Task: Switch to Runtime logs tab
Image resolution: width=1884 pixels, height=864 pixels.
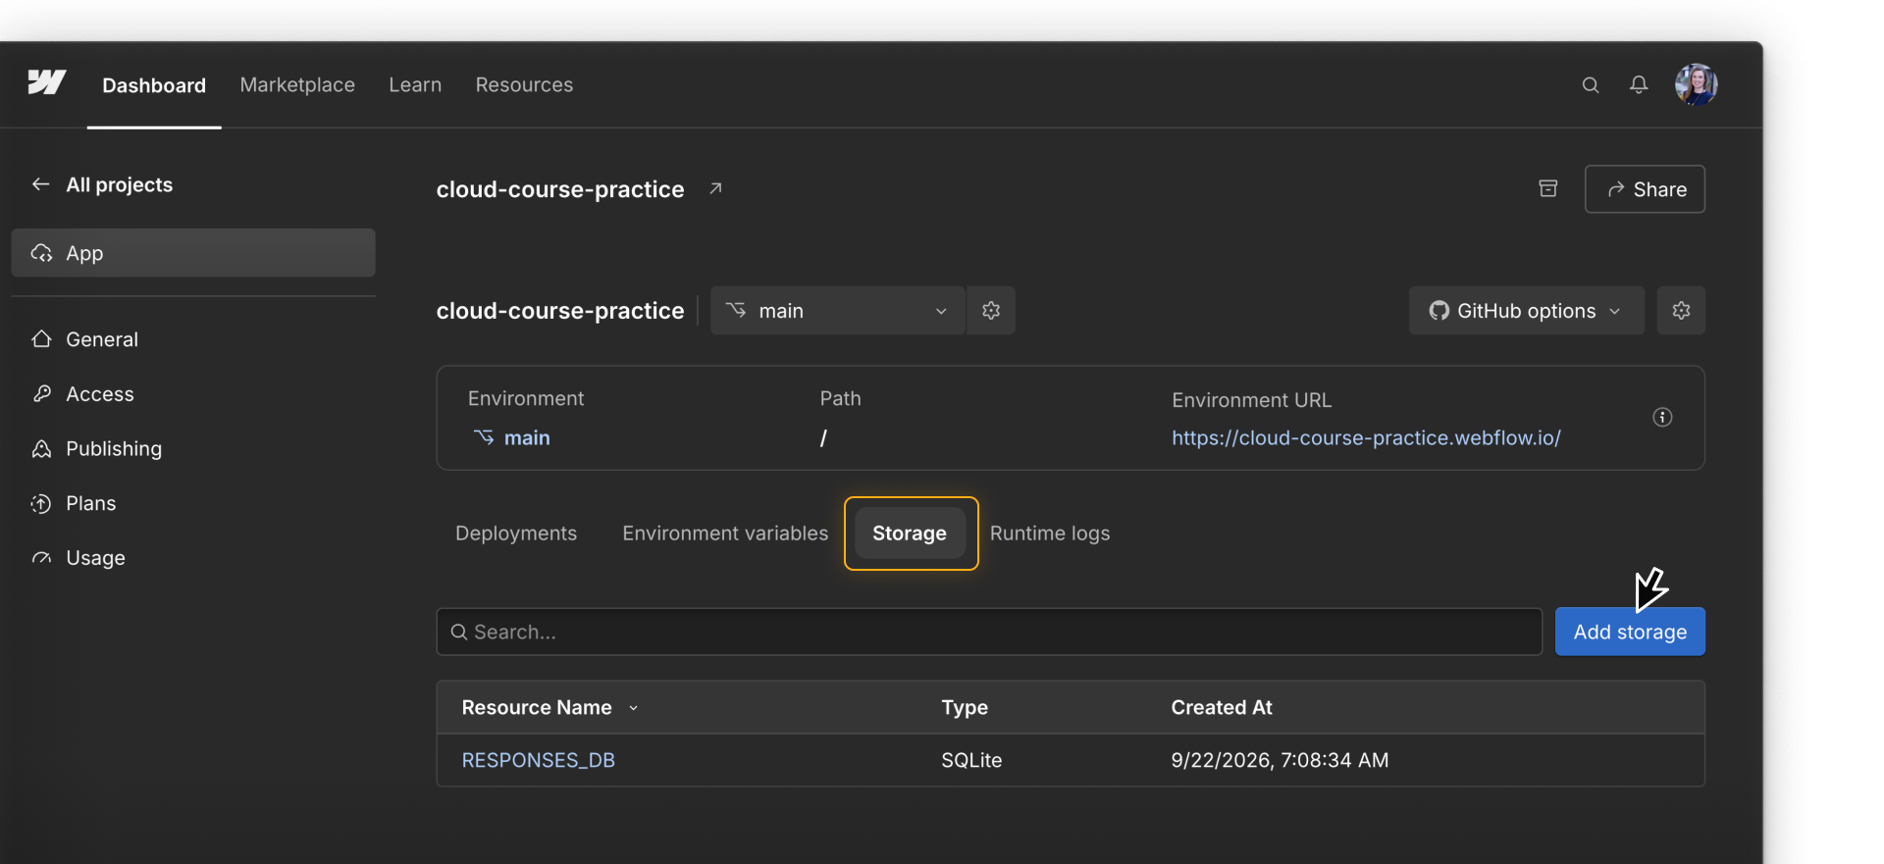Action: (1050, 534)
